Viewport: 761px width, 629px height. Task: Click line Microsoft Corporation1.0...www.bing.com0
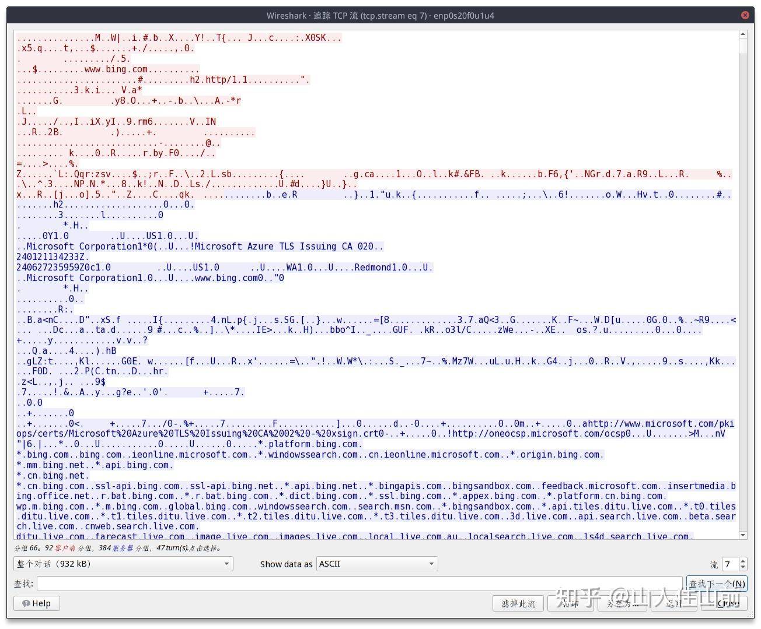[151, 278]
